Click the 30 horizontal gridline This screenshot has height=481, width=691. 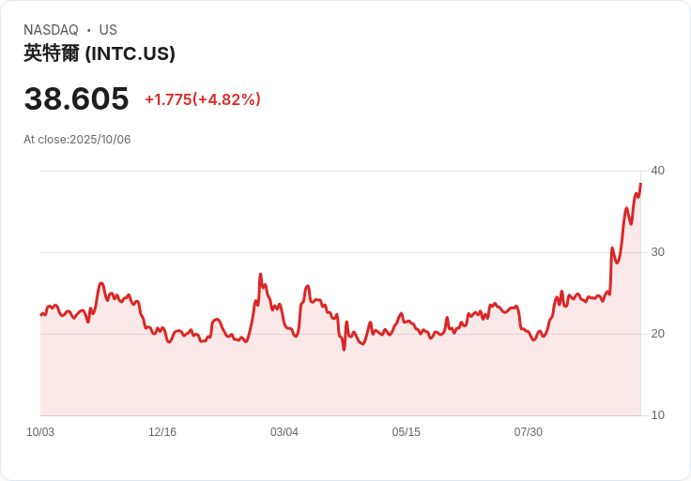click(341, 252)
